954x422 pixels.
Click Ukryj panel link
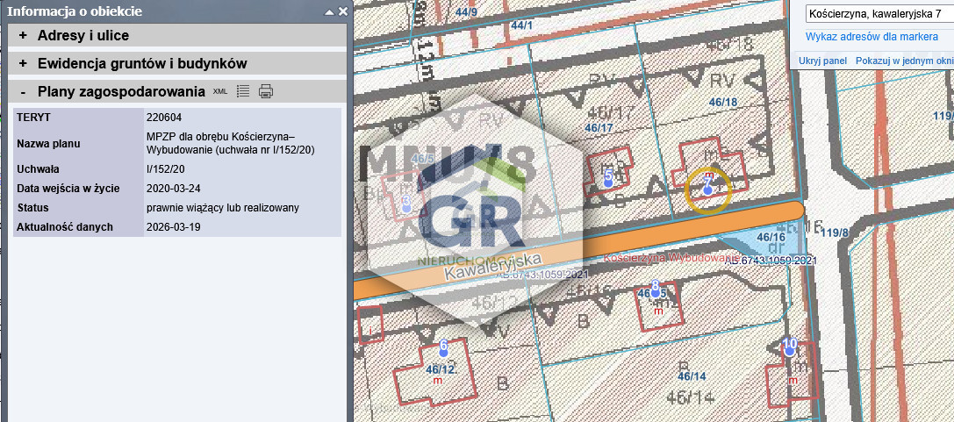click(823, 61)
